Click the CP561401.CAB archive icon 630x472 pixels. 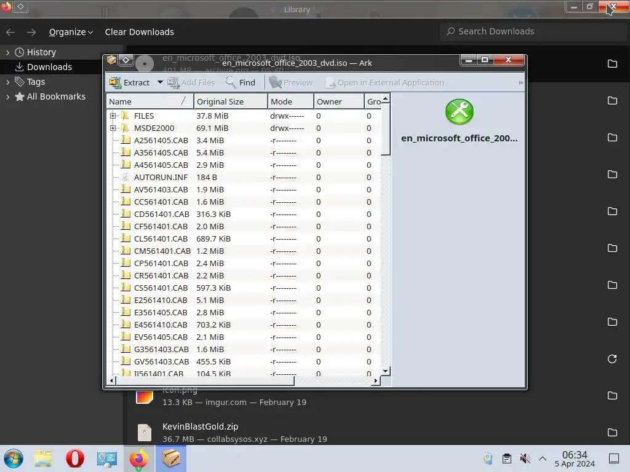(x=126, y=263)
